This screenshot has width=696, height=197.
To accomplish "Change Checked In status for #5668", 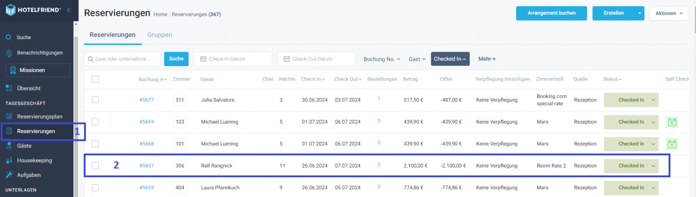I will coord(631,143).
